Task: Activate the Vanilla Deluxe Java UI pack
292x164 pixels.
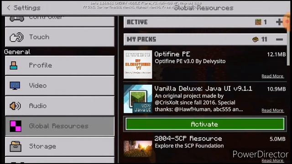Action: [x=205, y=124]
